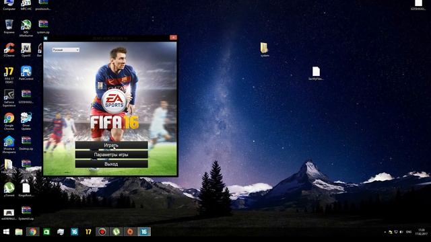Open the Computer desktop icon
This screenshot has height=242, width=431.
tap(9, 5)
